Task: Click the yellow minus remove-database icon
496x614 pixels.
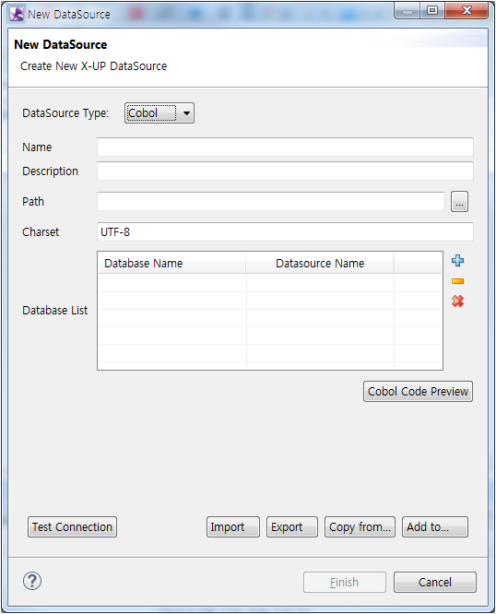Action: (x=457, y=281)
